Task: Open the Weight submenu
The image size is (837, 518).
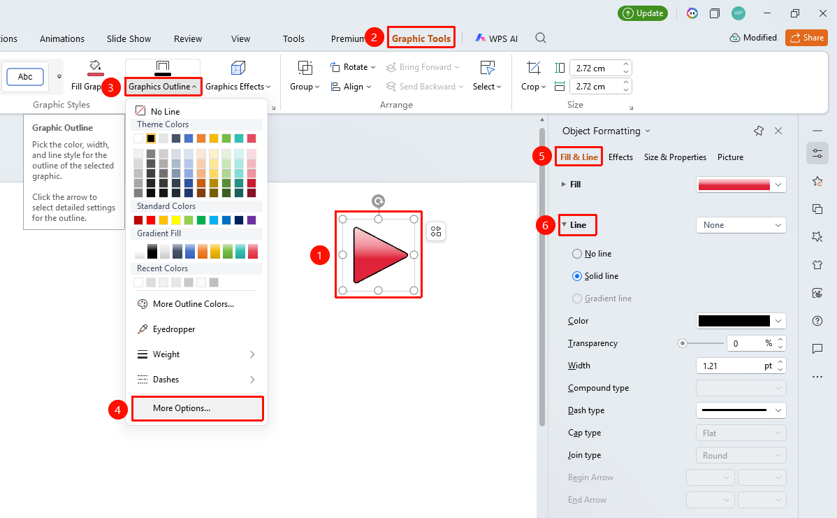Action: click(x=196, y=354)
